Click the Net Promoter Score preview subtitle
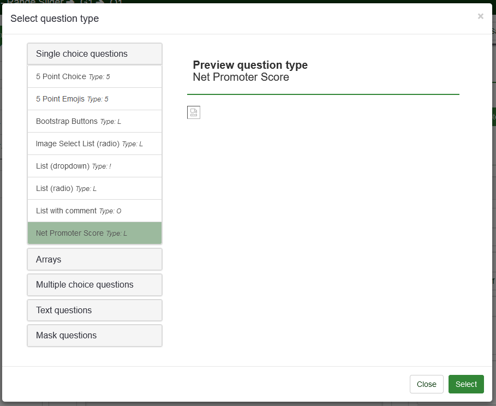Viewport: 496px width, 406px height. click(241, 77)
